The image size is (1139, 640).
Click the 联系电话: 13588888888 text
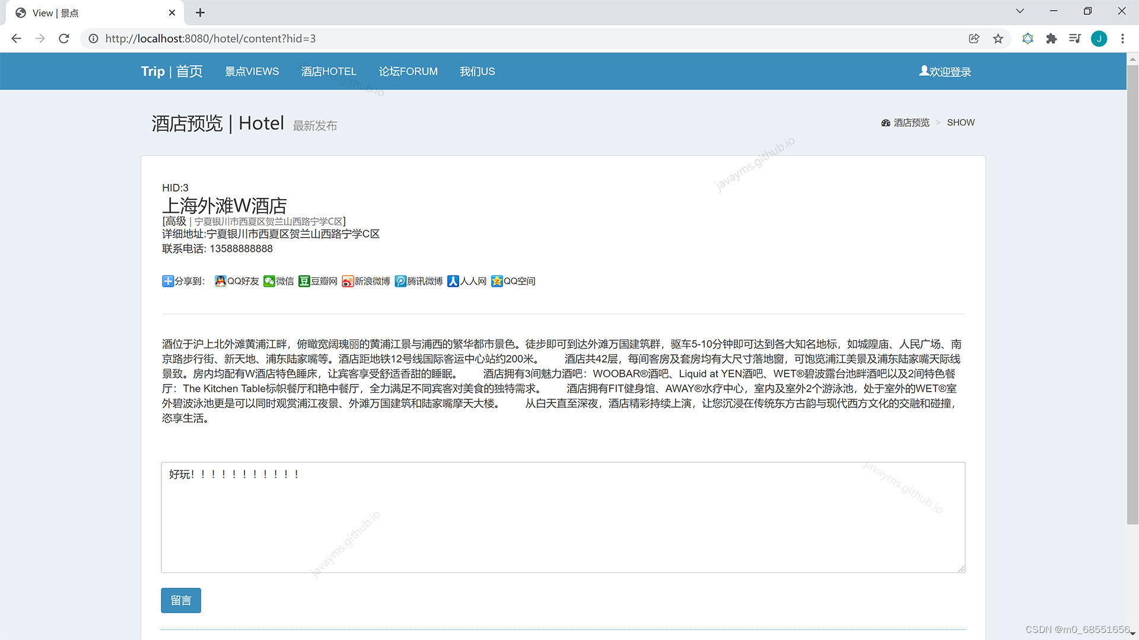click(x=217, y=249)
